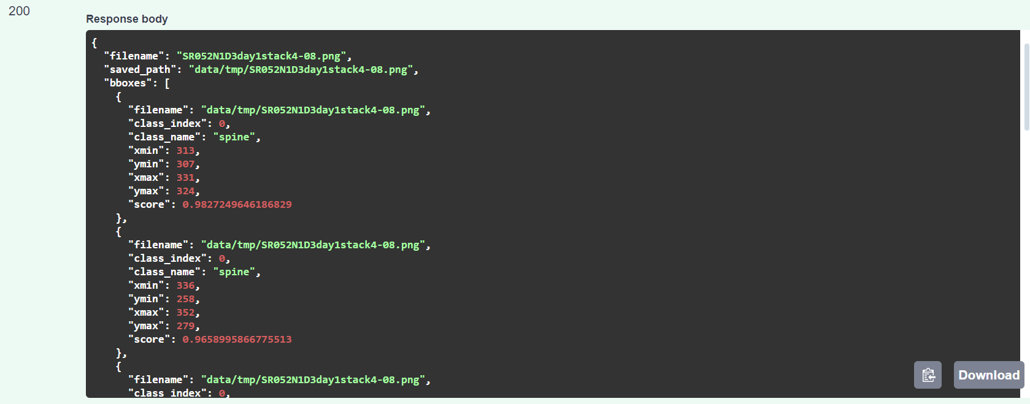Click the xmin value 313
1030x404 pixels.
coord(185,151)
